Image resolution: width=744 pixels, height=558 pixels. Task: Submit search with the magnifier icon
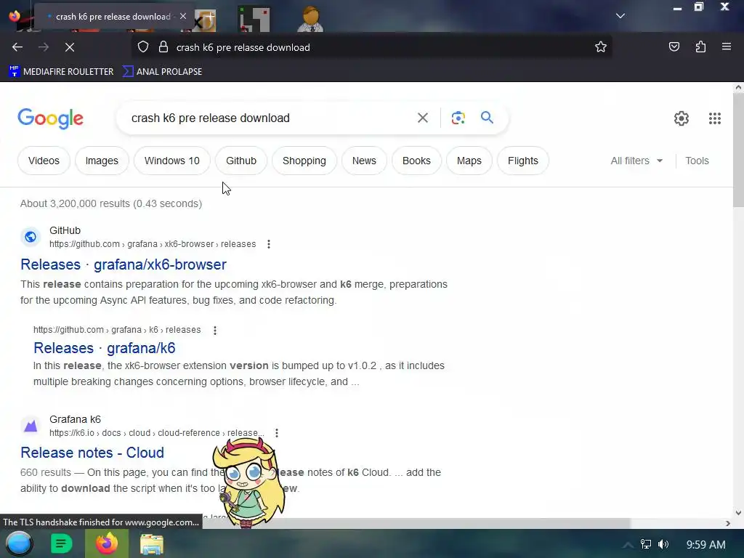tap(487, 117)
